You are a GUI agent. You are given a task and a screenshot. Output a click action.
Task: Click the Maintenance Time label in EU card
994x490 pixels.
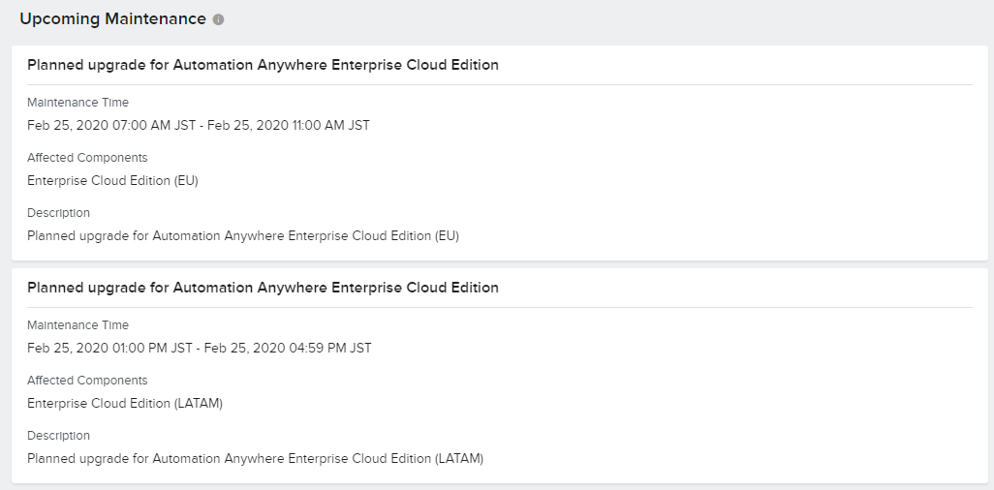(78, 103)
